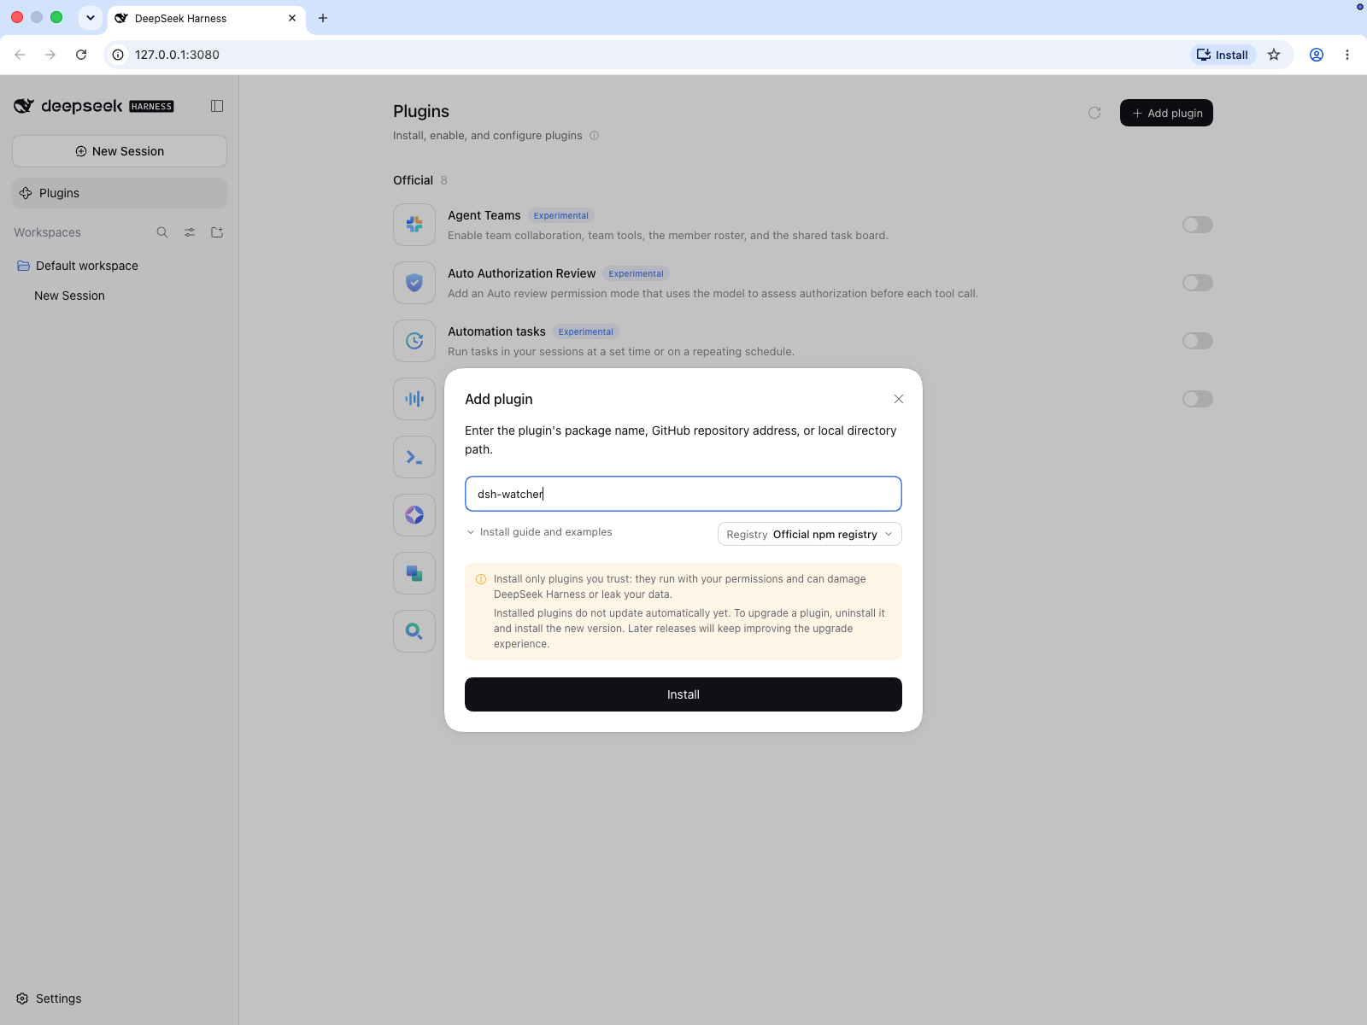1367x1025 pixels.
Task: Open the New Session workspace entry
Action: point(120,296)
